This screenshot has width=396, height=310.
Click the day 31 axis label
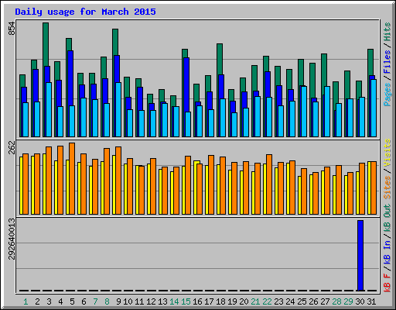(x=371, y=301)
